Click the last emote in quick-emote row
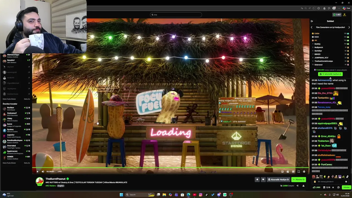The image size is (352, 198). [347, 177]
